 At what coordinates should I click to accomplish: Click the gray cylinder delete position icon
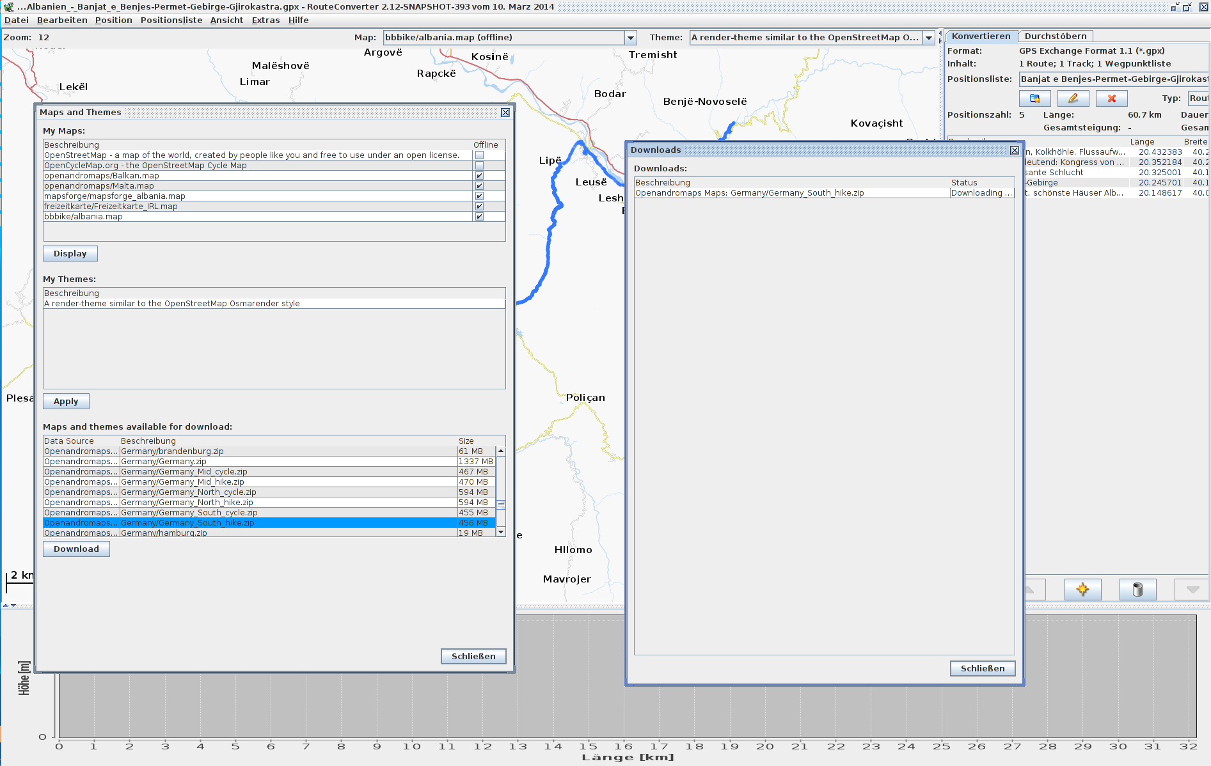pos(1137,589)
